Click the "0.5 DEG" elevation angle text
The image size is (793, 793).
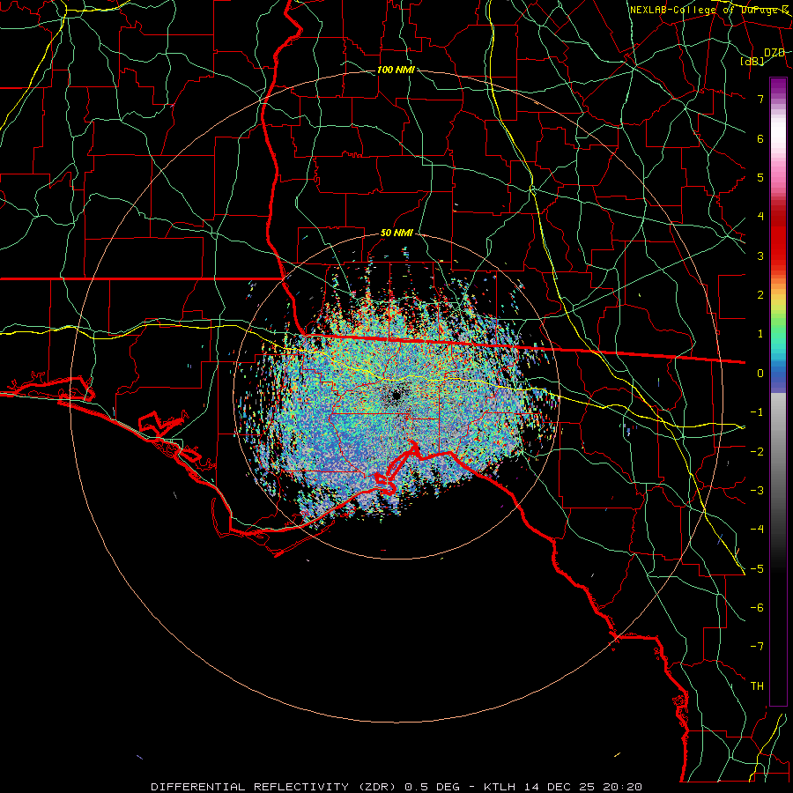point(433,787)
